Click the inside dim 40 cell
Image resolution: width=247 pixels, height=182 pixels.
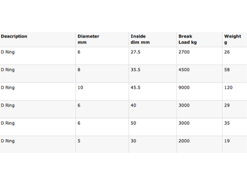pyautogui.click(x=133, y=105)
